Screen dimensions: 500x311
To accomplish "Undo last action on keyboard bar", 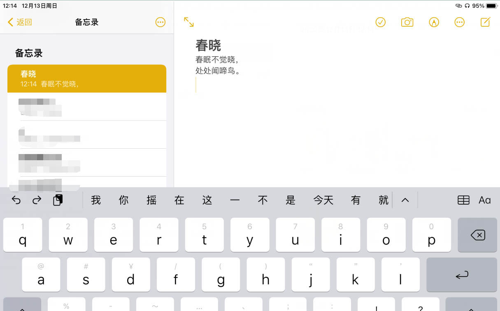I will (x=16, y=200).
